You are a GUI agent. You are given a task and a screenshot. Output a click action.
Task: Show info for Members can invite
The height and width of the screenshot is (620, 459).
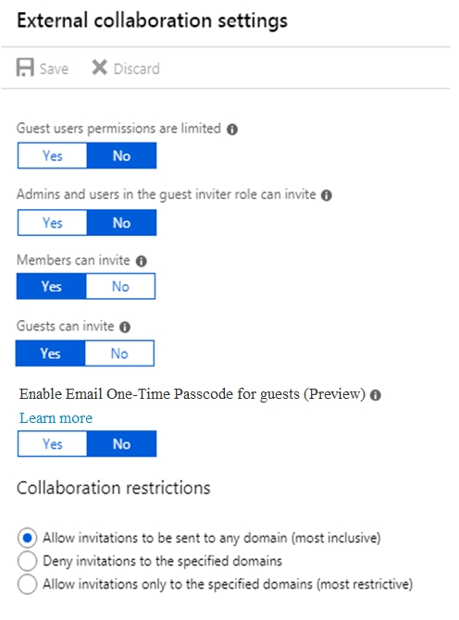142,261
